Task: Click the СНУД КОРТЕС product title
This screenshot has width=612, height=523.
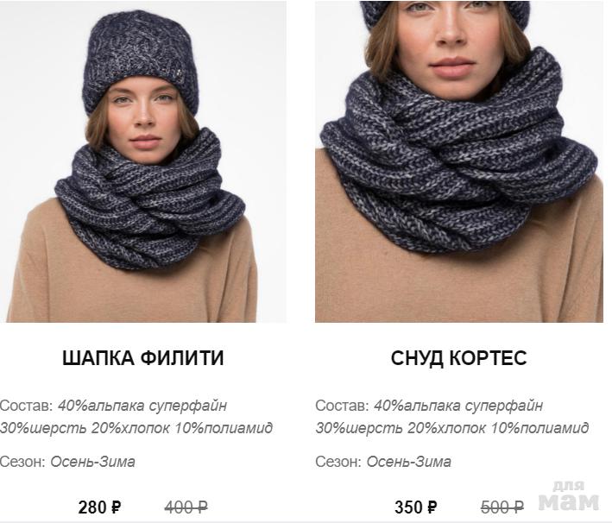Action: pyautogui.click(x=459, y=358)
